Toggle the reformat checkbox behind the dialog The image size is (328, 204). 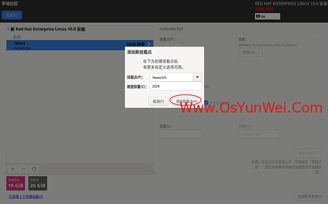pos(206,102)
